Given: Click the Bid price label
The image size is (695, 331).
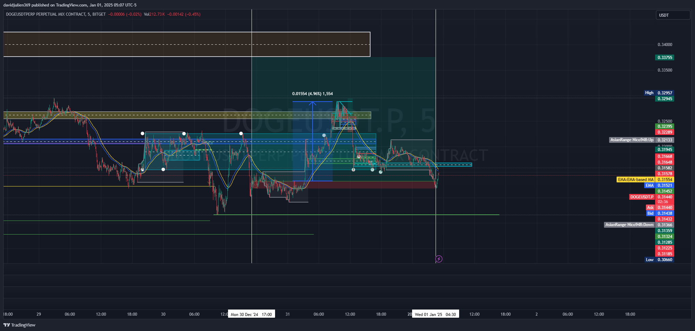Looking at the screenshot, I should point(660,213).
